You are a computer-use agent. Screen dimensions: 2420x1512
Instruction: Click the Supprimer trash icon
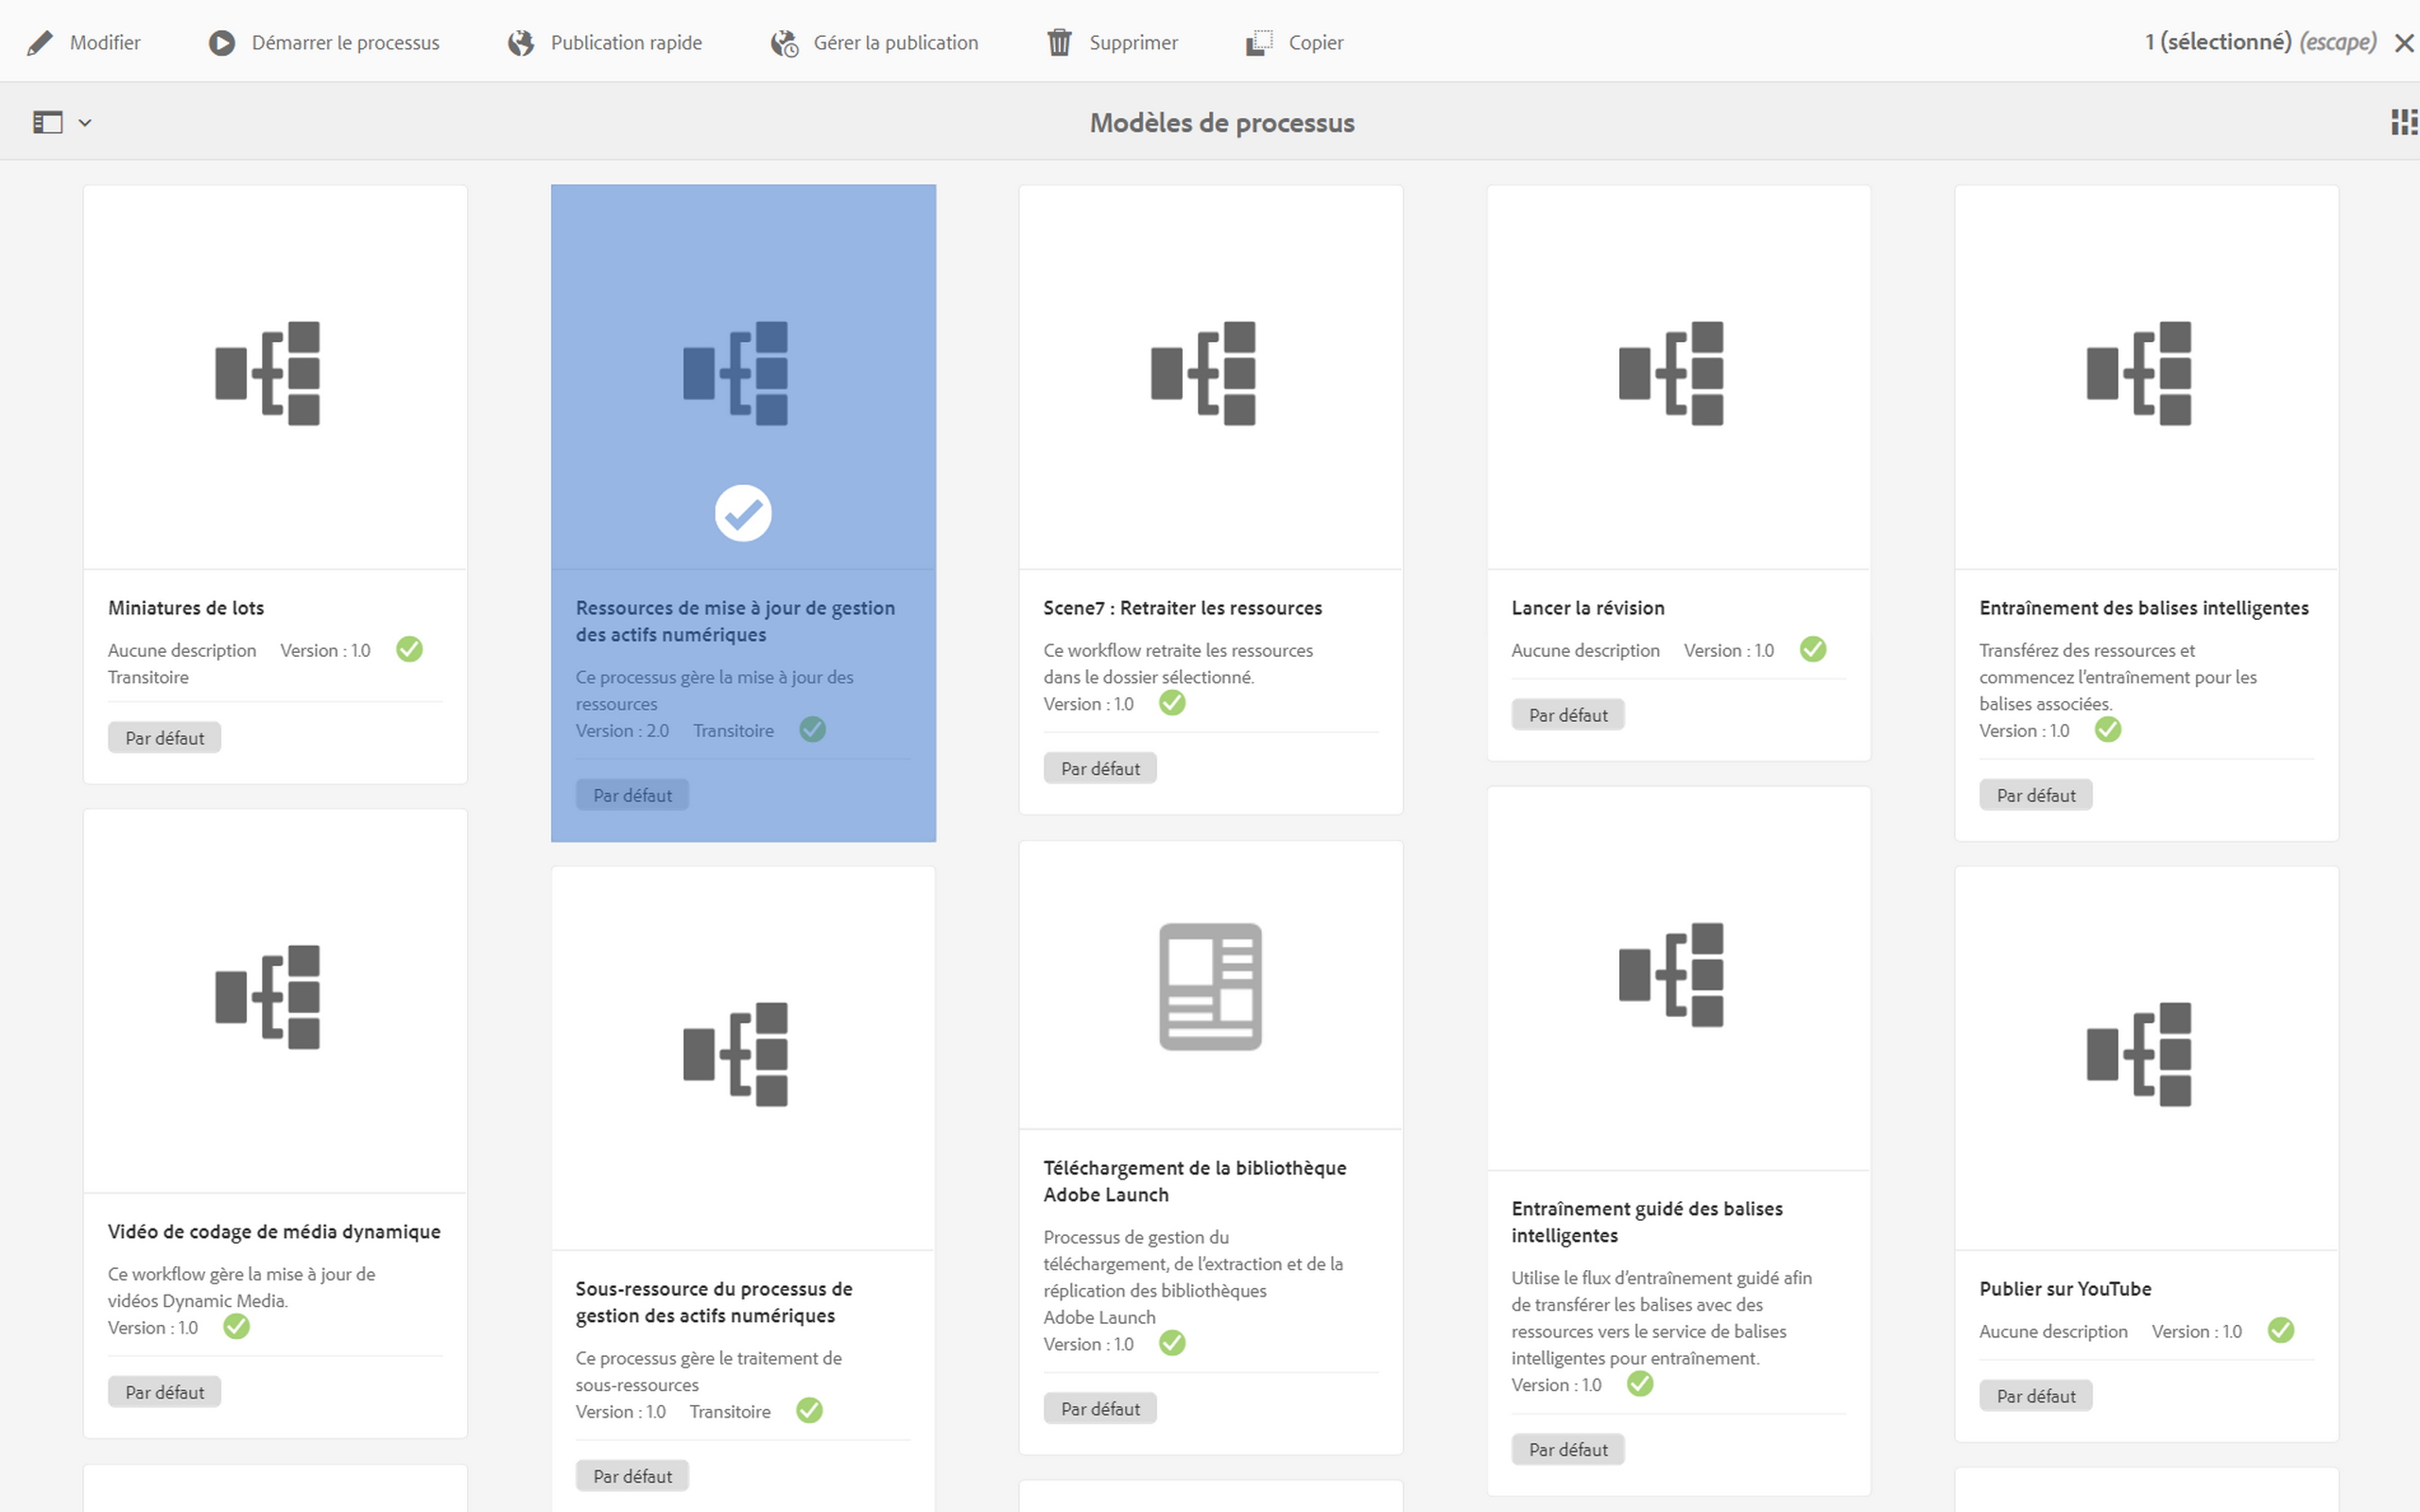pyautogui.click(x=1059, y=43)
